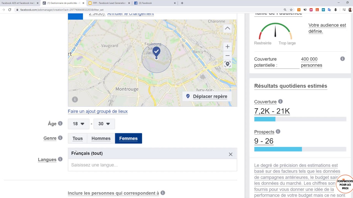Click the browser address bar URL
353x198 pixels.
pos(62,10)
